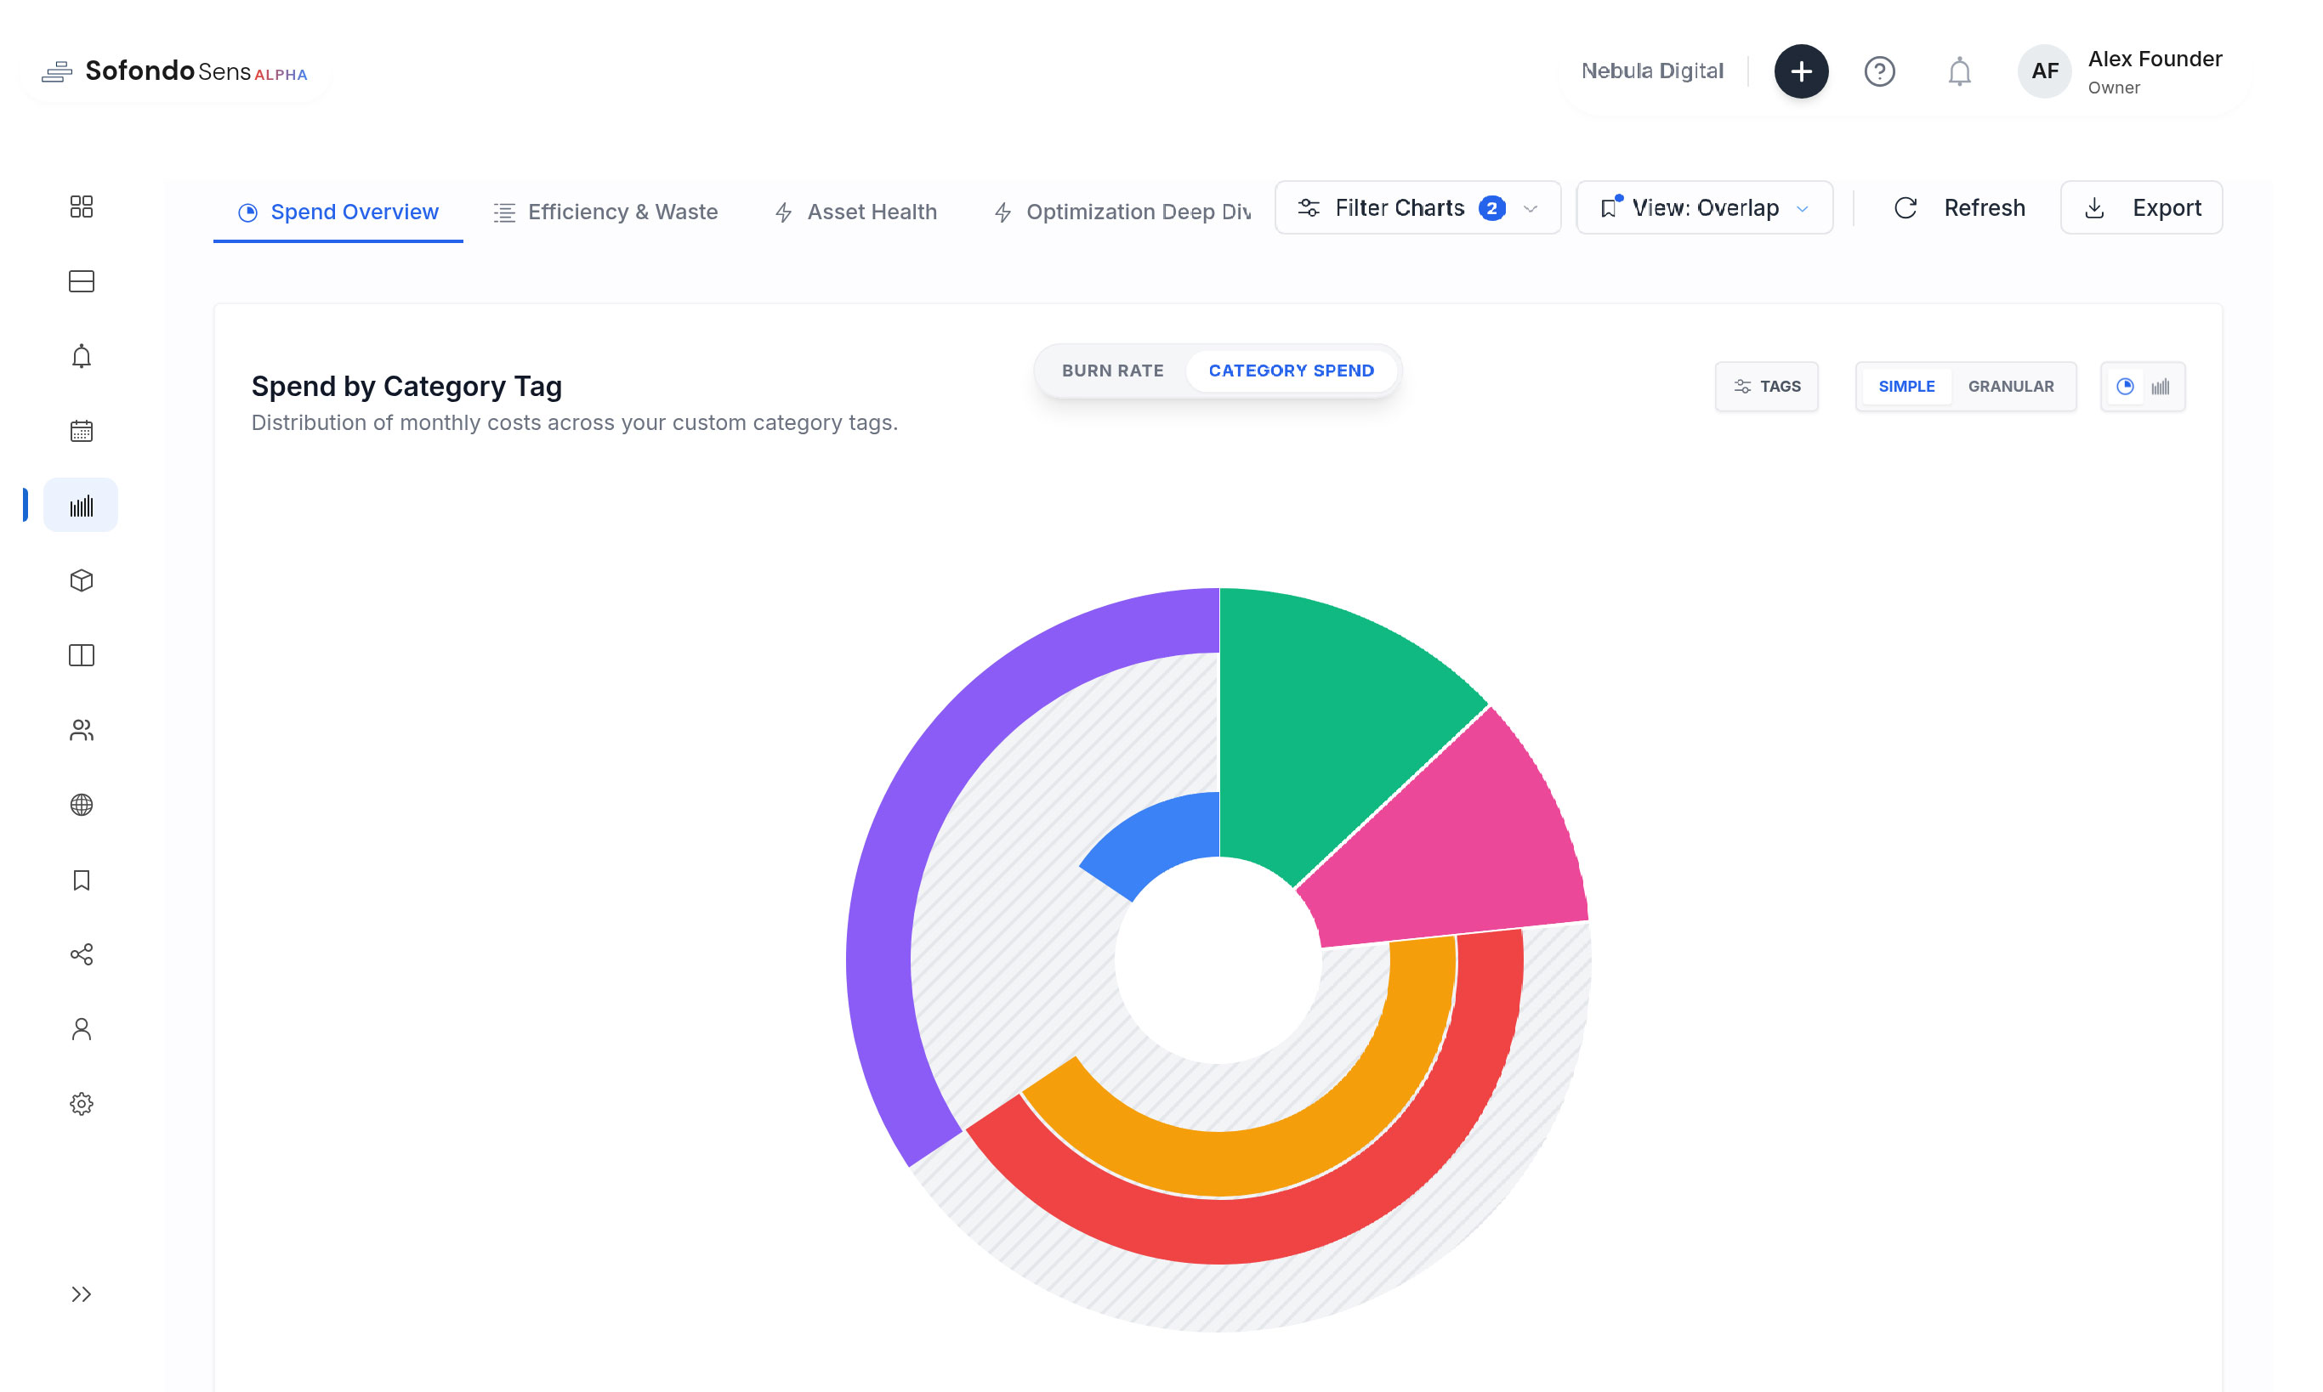Select the notifications bell icon in sidebar

[x=81, y=355]
